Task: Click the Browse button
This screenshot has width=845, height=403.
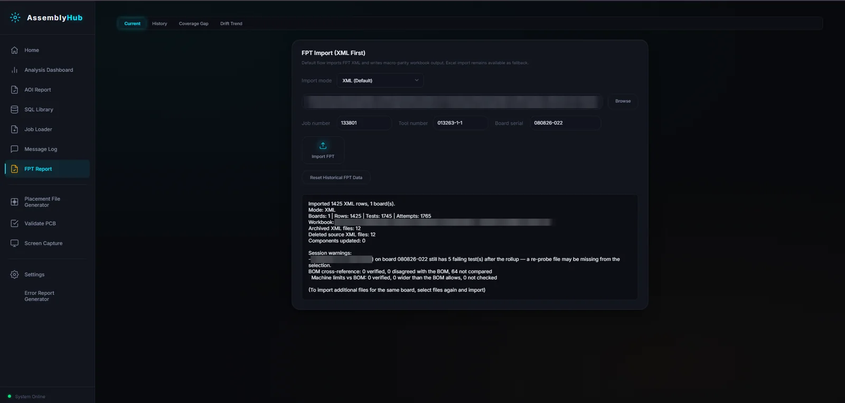Action: coord(623,101)
